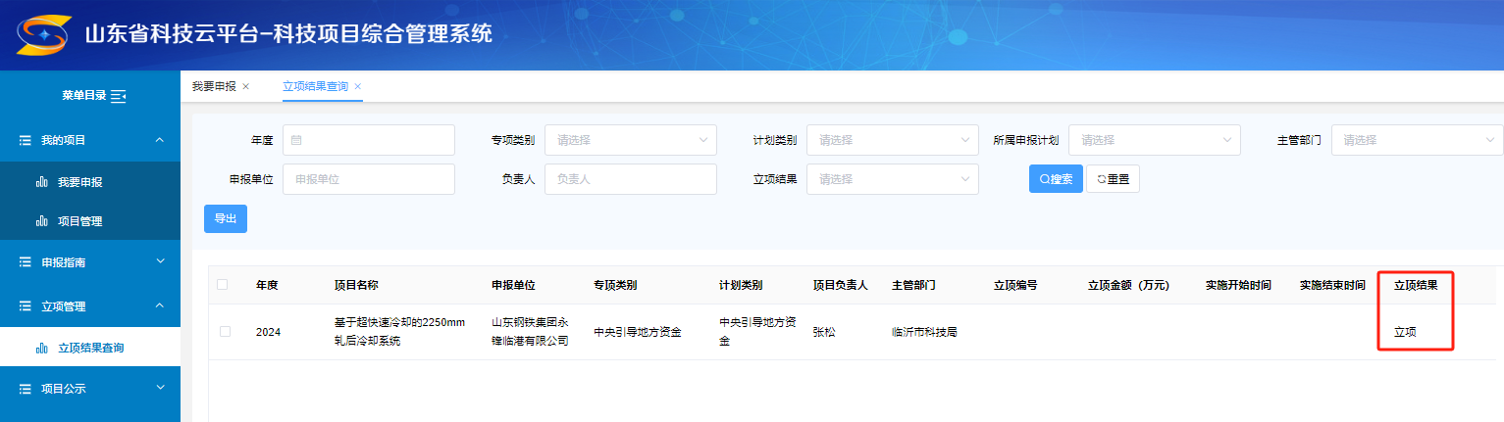The image size is (1504, 422).
Task: Click the 项目公示 list icon
Action: [26, 389]
